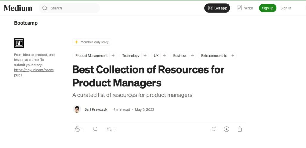The height and width of the screenshot is (148, 306).
Task: Click the repost arrows icon
Action: point(109,129)
